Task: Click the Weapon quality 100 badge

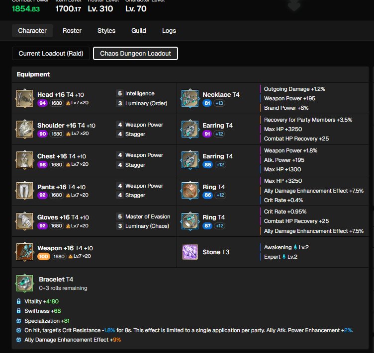Action: click(x=43, y=256)
